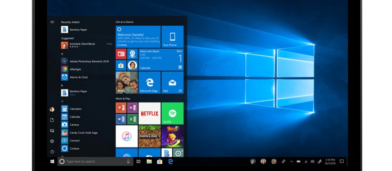Open the Minecraft tile
Screen dimensions: 392x171
pyautogui.click(x=149, y=136)
